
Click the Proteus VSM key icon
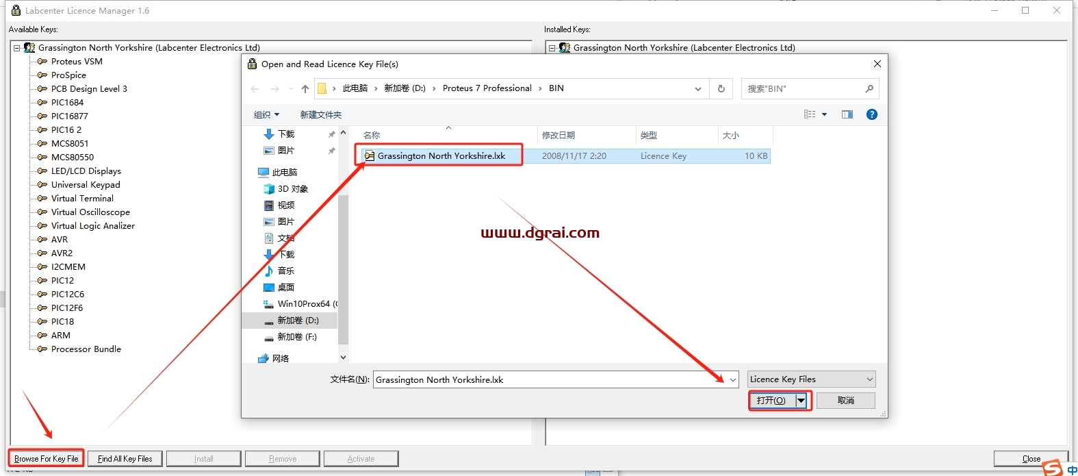[42, 62]
